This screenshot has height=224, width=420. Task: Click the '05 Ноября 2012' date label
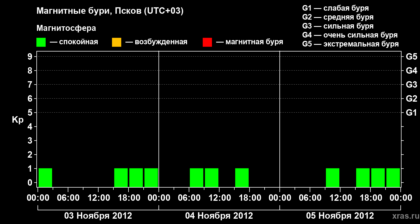[340, 216]
